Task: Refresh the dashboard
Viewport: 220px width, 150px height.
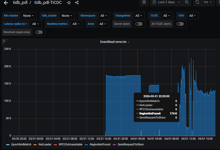Action: (197, 2)
